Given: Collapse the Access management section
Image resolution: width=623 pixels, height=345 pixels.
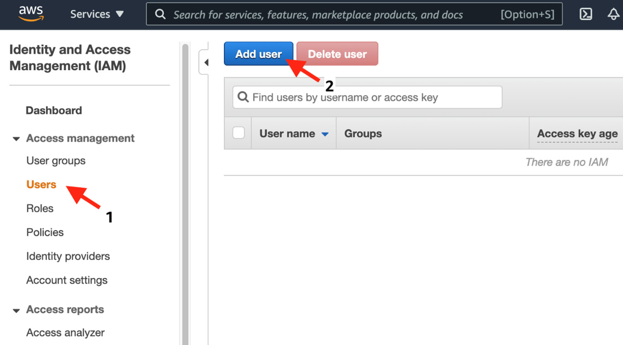Looking at the screenshot, I should pos(16,139).
